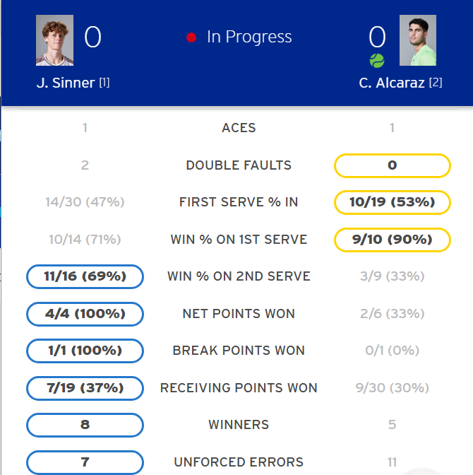The height and width of the screenshot is (475, 473).
Task: Select Sinner's highlighted 8 winners value
Action: [85, 425]
